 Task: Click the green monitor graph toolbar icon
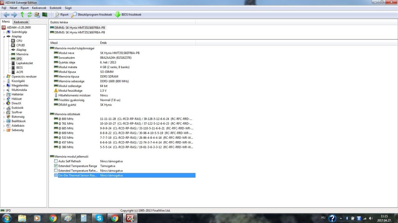pyautogui.click(x=45, y=15)
